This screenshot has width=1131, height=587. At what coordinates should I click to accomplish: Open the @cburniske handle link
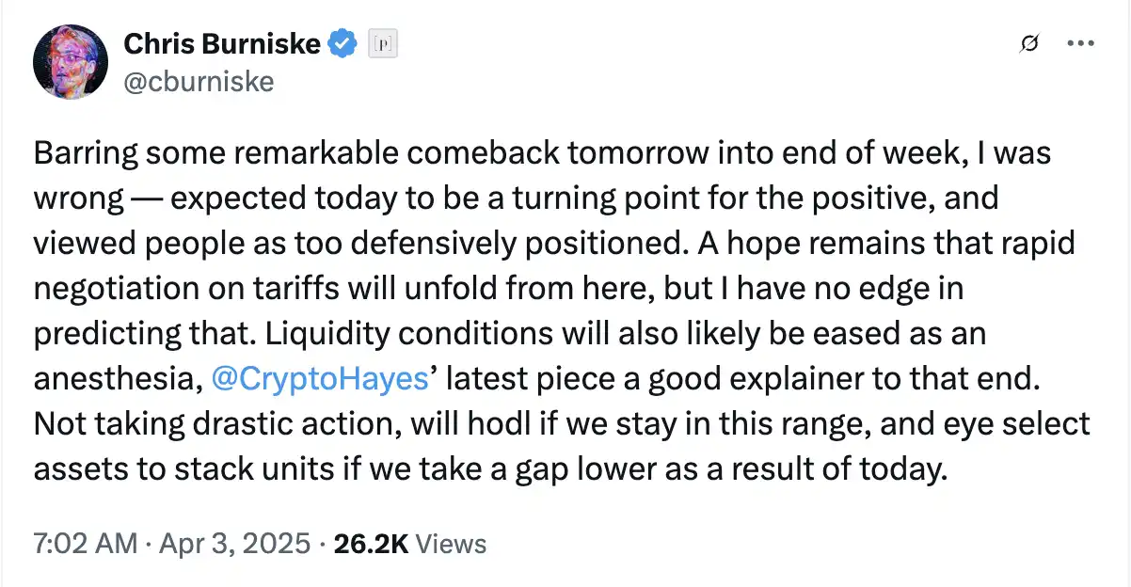[x=199, y=81]
